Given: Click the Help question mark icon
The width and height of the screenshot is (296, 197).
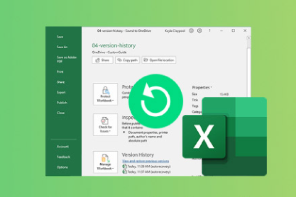Looking at the screenshot, I should pos(209,31).
